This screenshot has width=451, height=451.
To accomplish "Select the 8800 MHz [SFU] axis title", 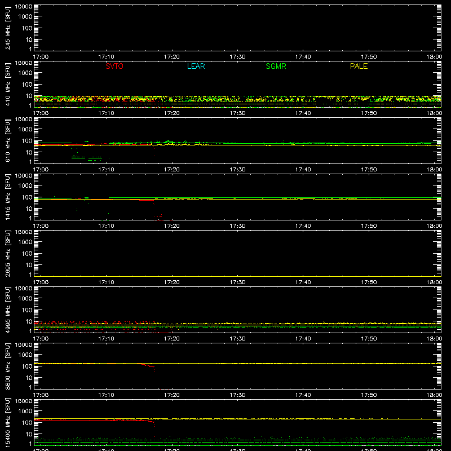I will pyautogui.click(x=8, y=366).
